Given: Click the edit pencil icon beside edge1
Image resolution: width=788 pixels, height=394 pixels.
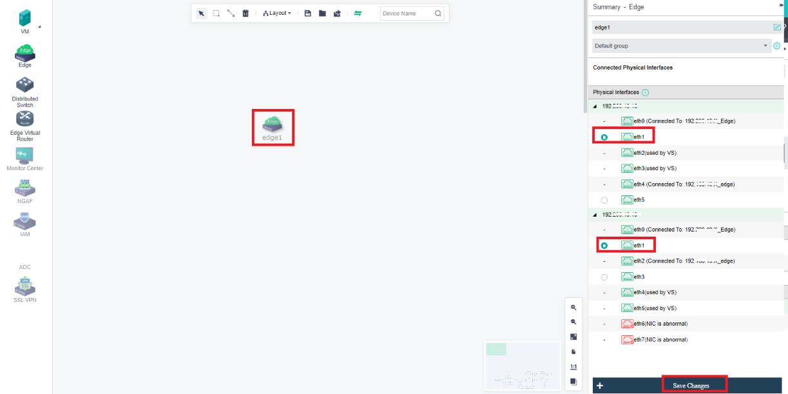Looking at the screenshot, I should click(x=777, y=27).
